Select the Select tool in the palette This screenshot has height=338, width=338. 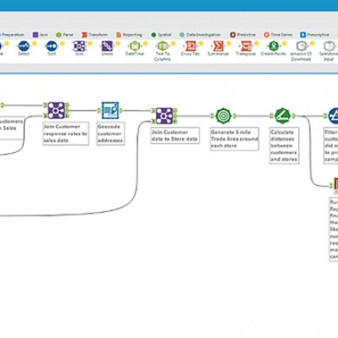(24, 46)
